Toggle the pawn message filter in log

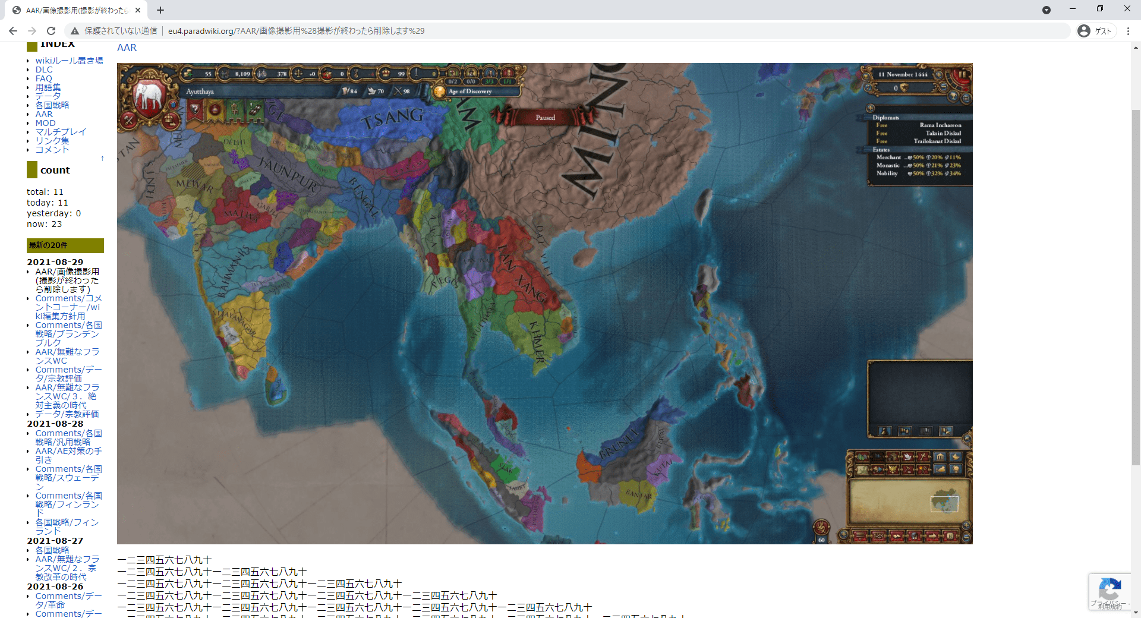tap(884, 431)
